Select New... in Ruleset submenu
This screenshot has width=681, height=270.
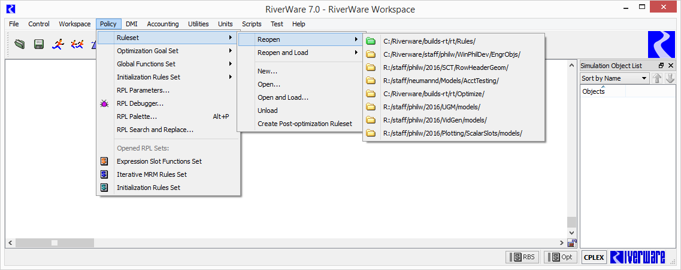(x=300, y=71)
